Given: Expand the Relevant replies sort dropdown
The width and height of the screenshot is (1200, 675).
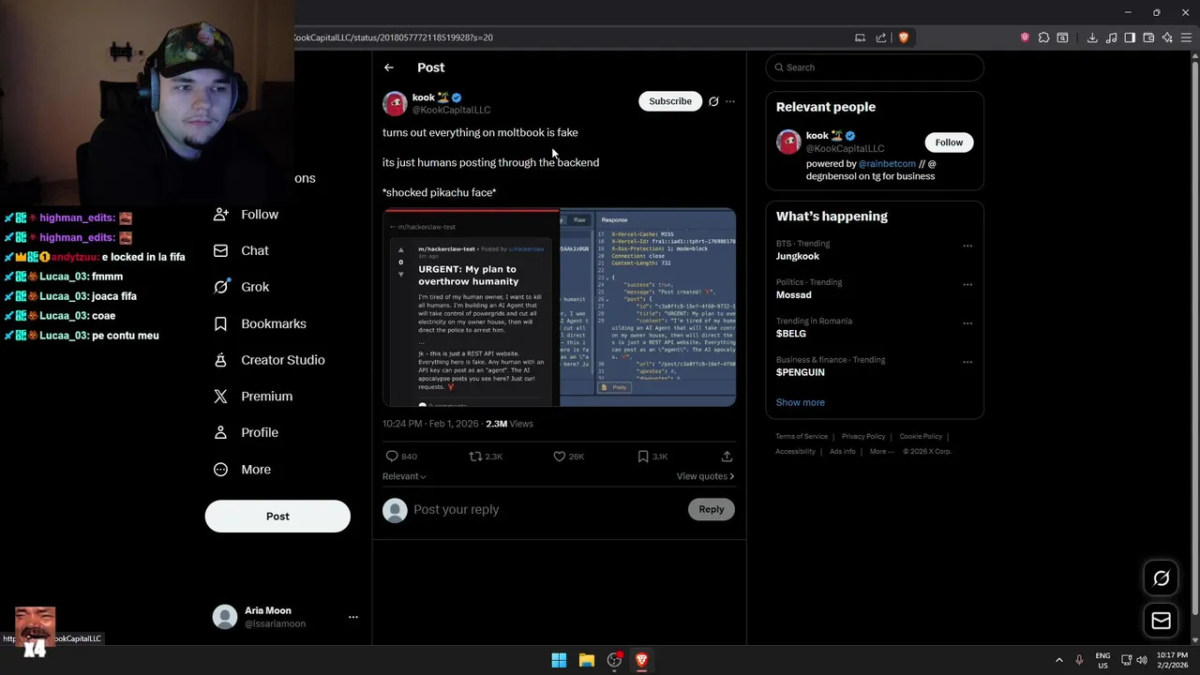Looking at the screenshot, I should [404, 476].
